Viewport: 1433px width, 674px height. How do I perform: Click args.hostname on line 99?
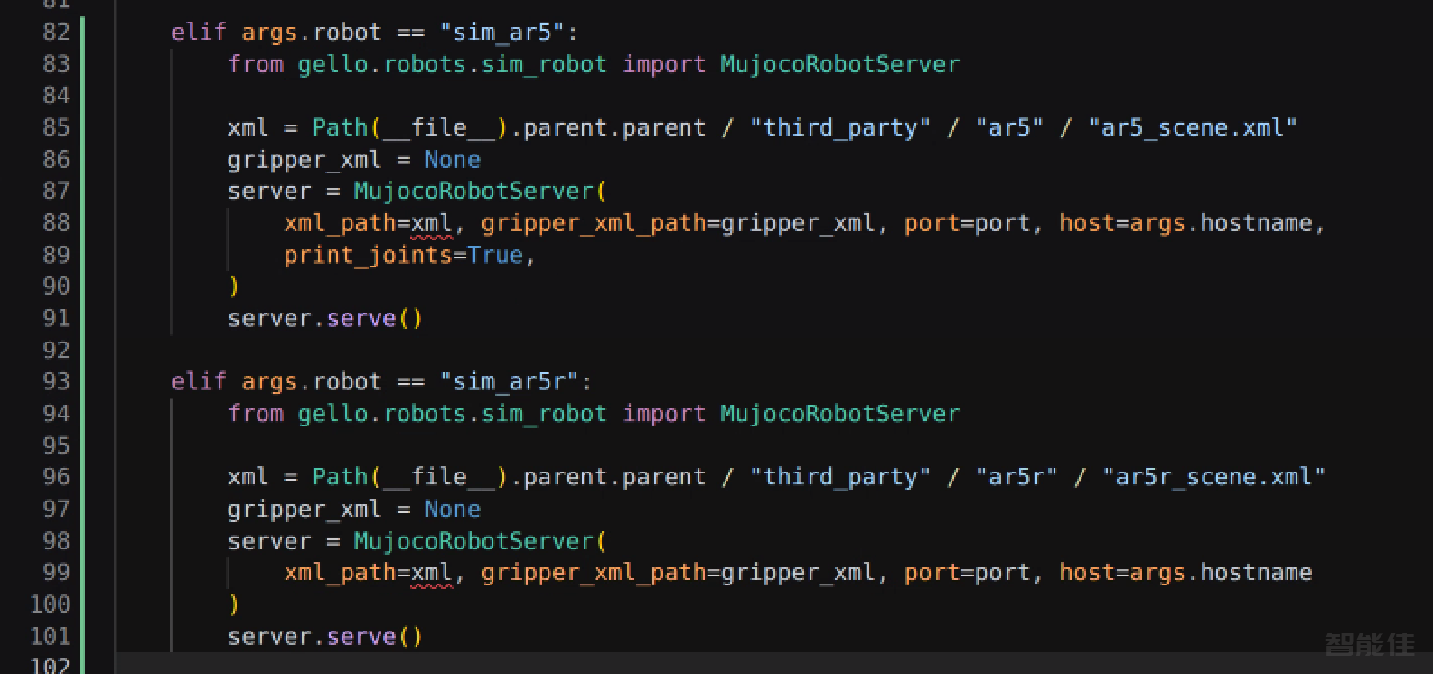tap(1221, 573)
